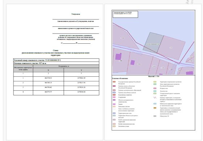
Task: Click the large parcel labelled 5:14 on the map
Action: pyautogui.click(x=123, y=38)
